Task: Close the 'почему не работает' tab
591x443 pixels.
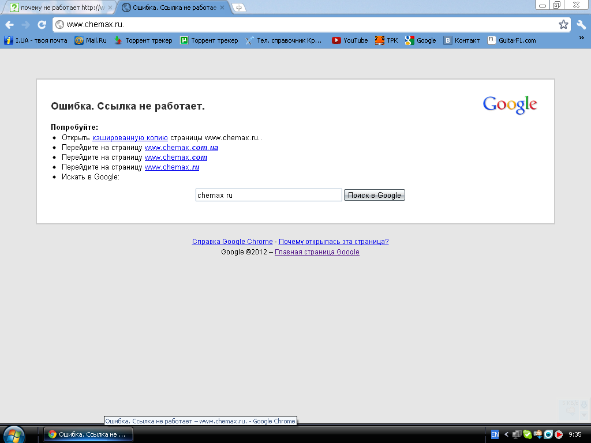Action: pos(110,7)
